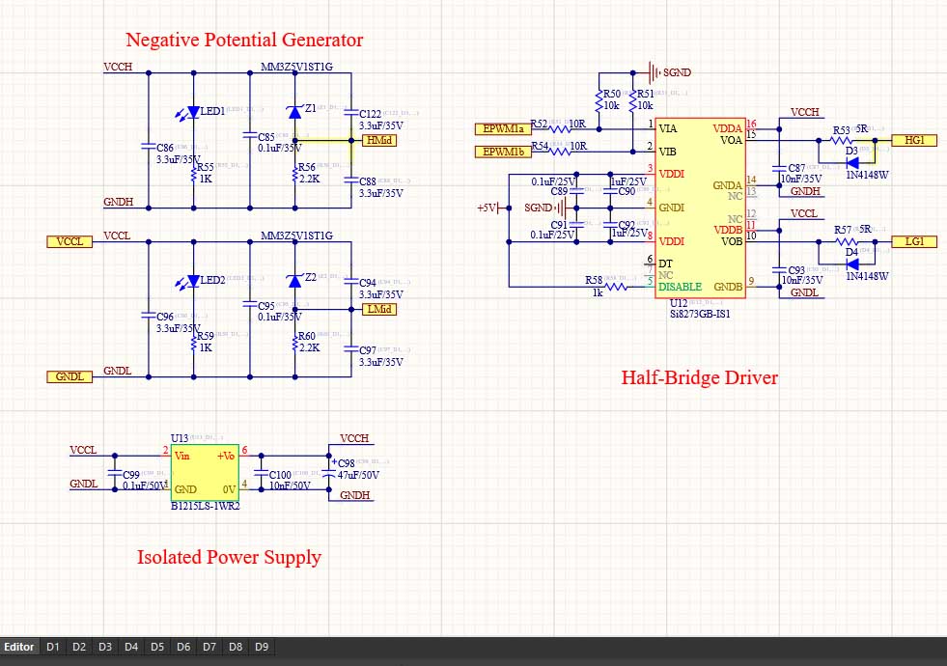Click the LG1 output port
Viewport: 947px width, 666px height.
tap(913, 241)
